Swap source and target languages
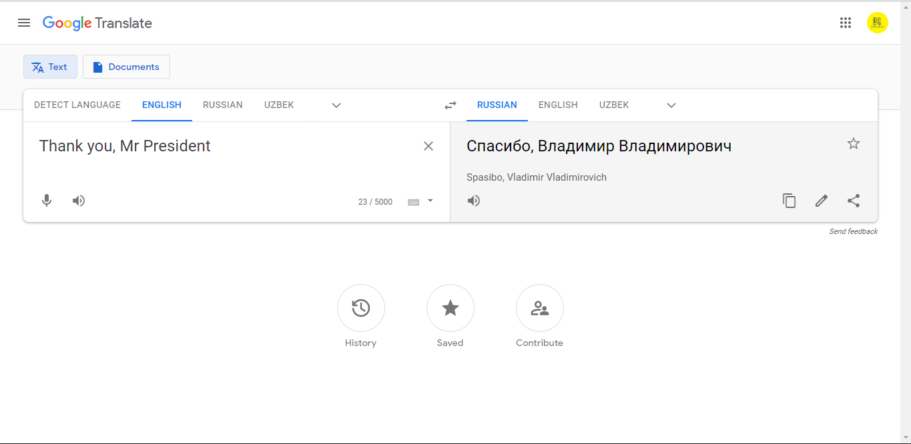The width and height of the screenshot is (911, 444). (450, 105)
